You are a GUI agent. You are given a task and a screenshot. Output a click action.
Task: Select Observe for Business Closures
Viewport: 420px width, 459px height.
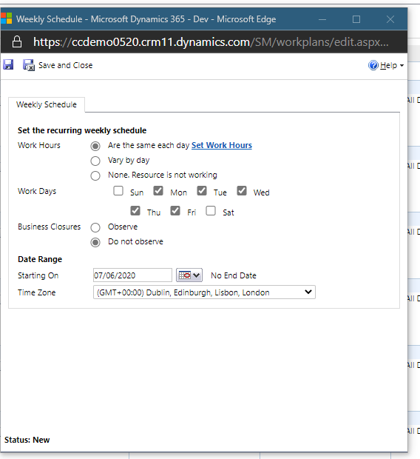95,227
